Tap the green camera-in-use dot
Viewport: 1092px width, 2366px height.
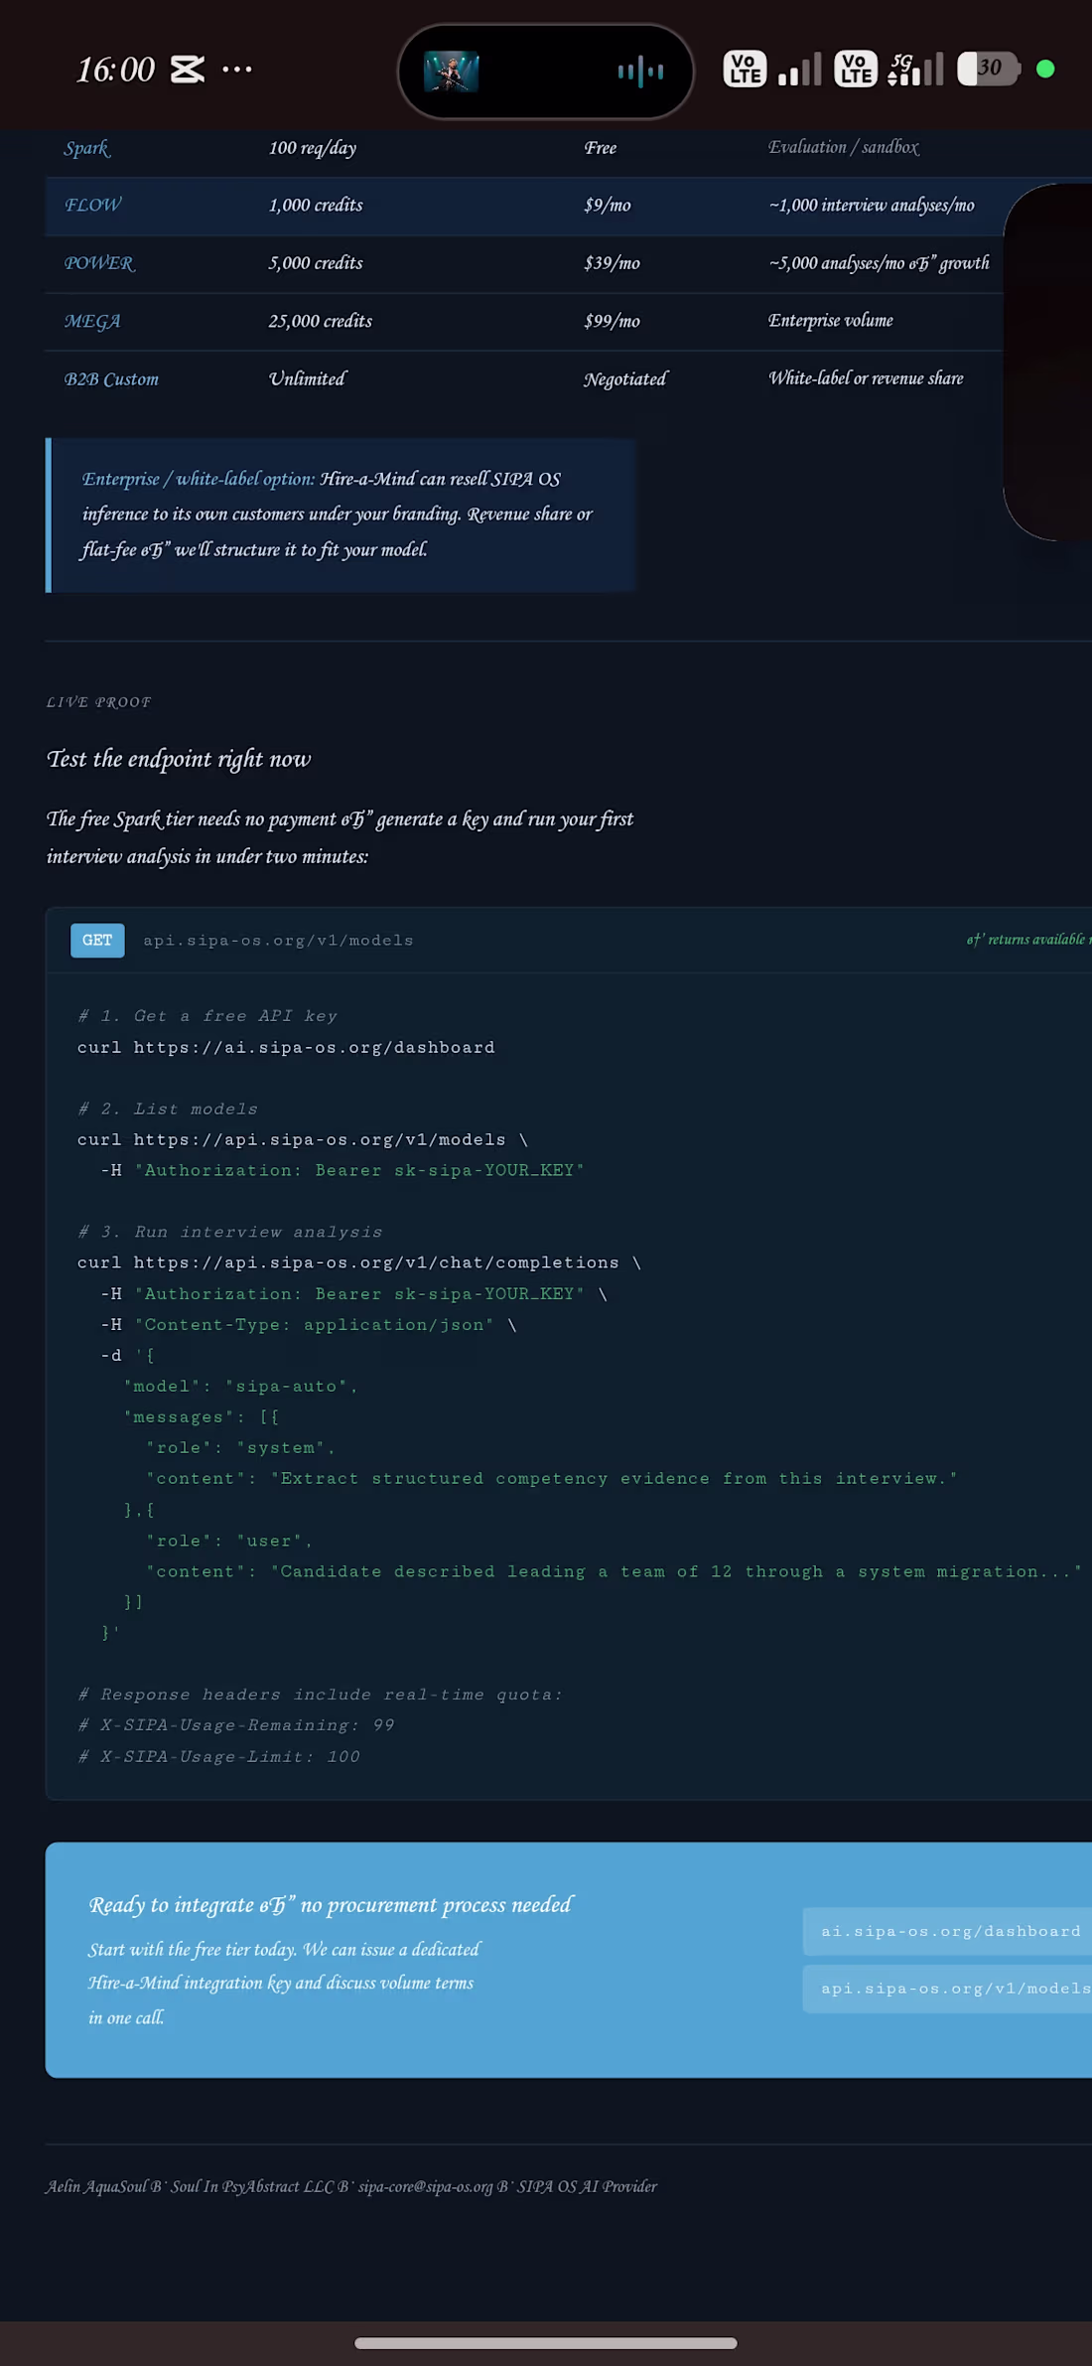coord(1045,69)
